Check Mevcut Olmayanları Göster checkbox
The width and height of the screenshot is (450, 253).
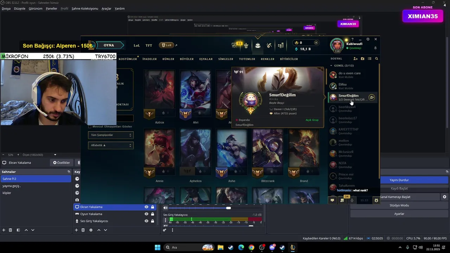[90, 126]
